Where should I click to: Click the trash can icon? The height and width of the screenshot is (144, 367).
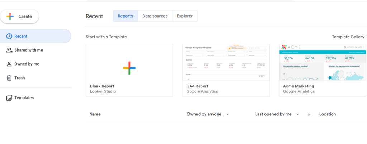[9, 78]
